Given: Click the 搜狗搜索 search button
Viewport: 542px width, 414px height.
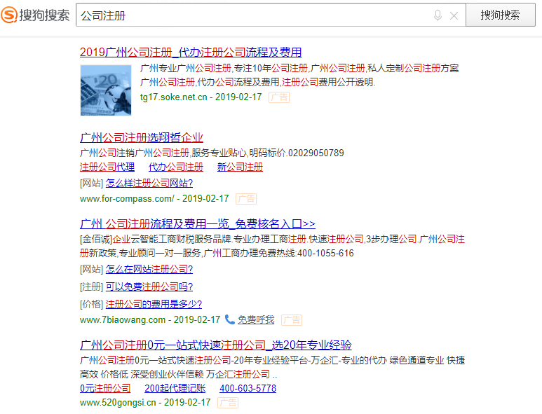Looking at the screenshot, I should 500,15.
